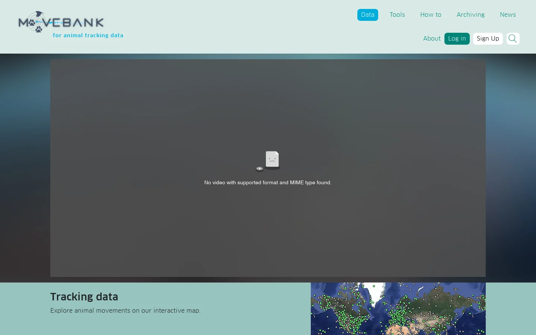Click 'Explore animal movements on our interactive map'
This screenshot has height=335, width=536.
(x=125, y=310)
